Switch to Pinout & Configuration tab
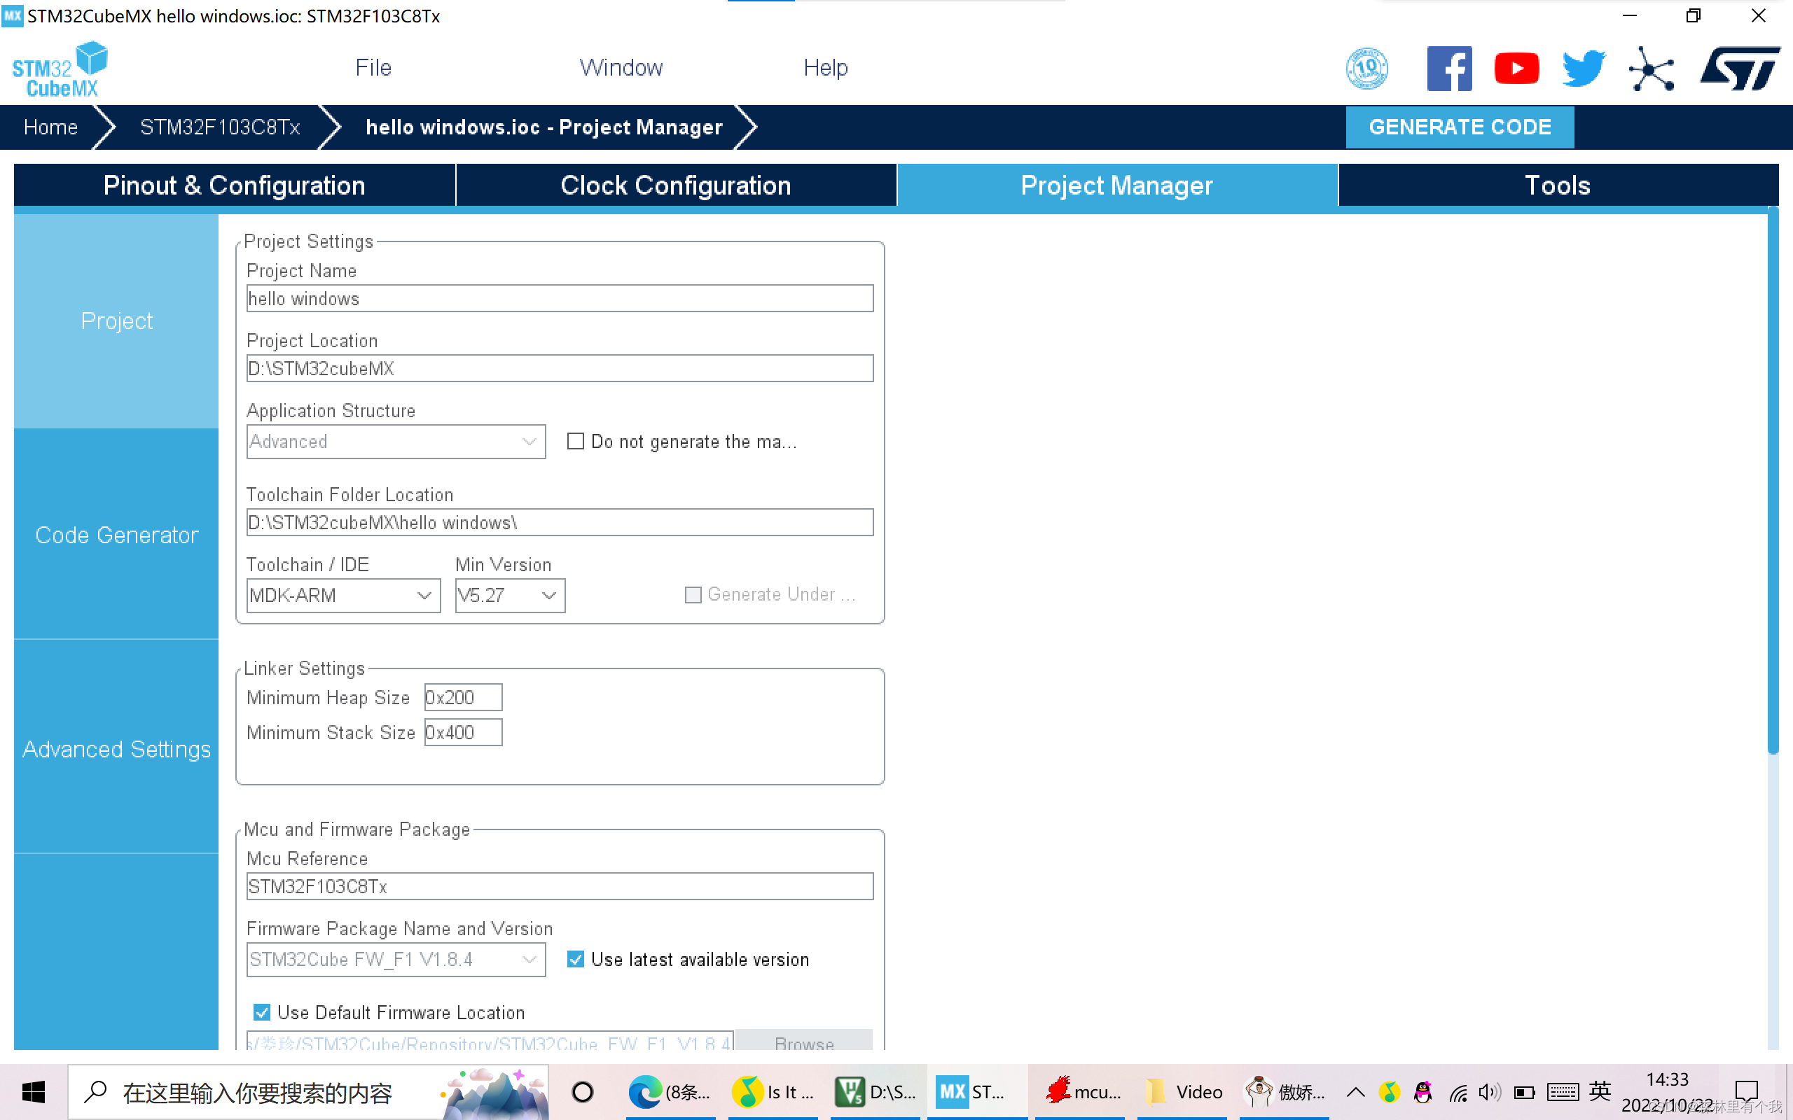1793x1120 pixels. (x=234, y=185)
